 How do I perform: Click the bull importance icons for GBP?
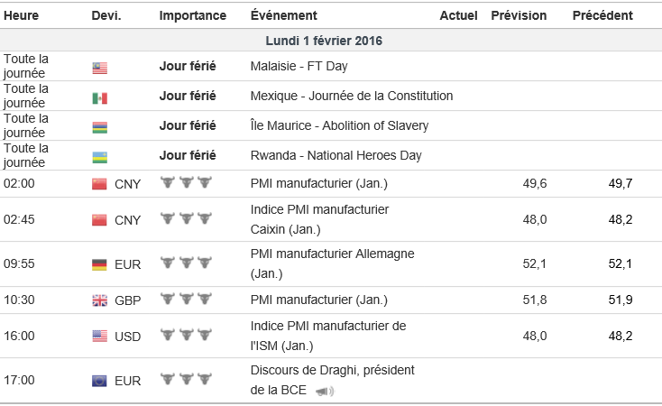pyautogui.click(x=185, y=300)
